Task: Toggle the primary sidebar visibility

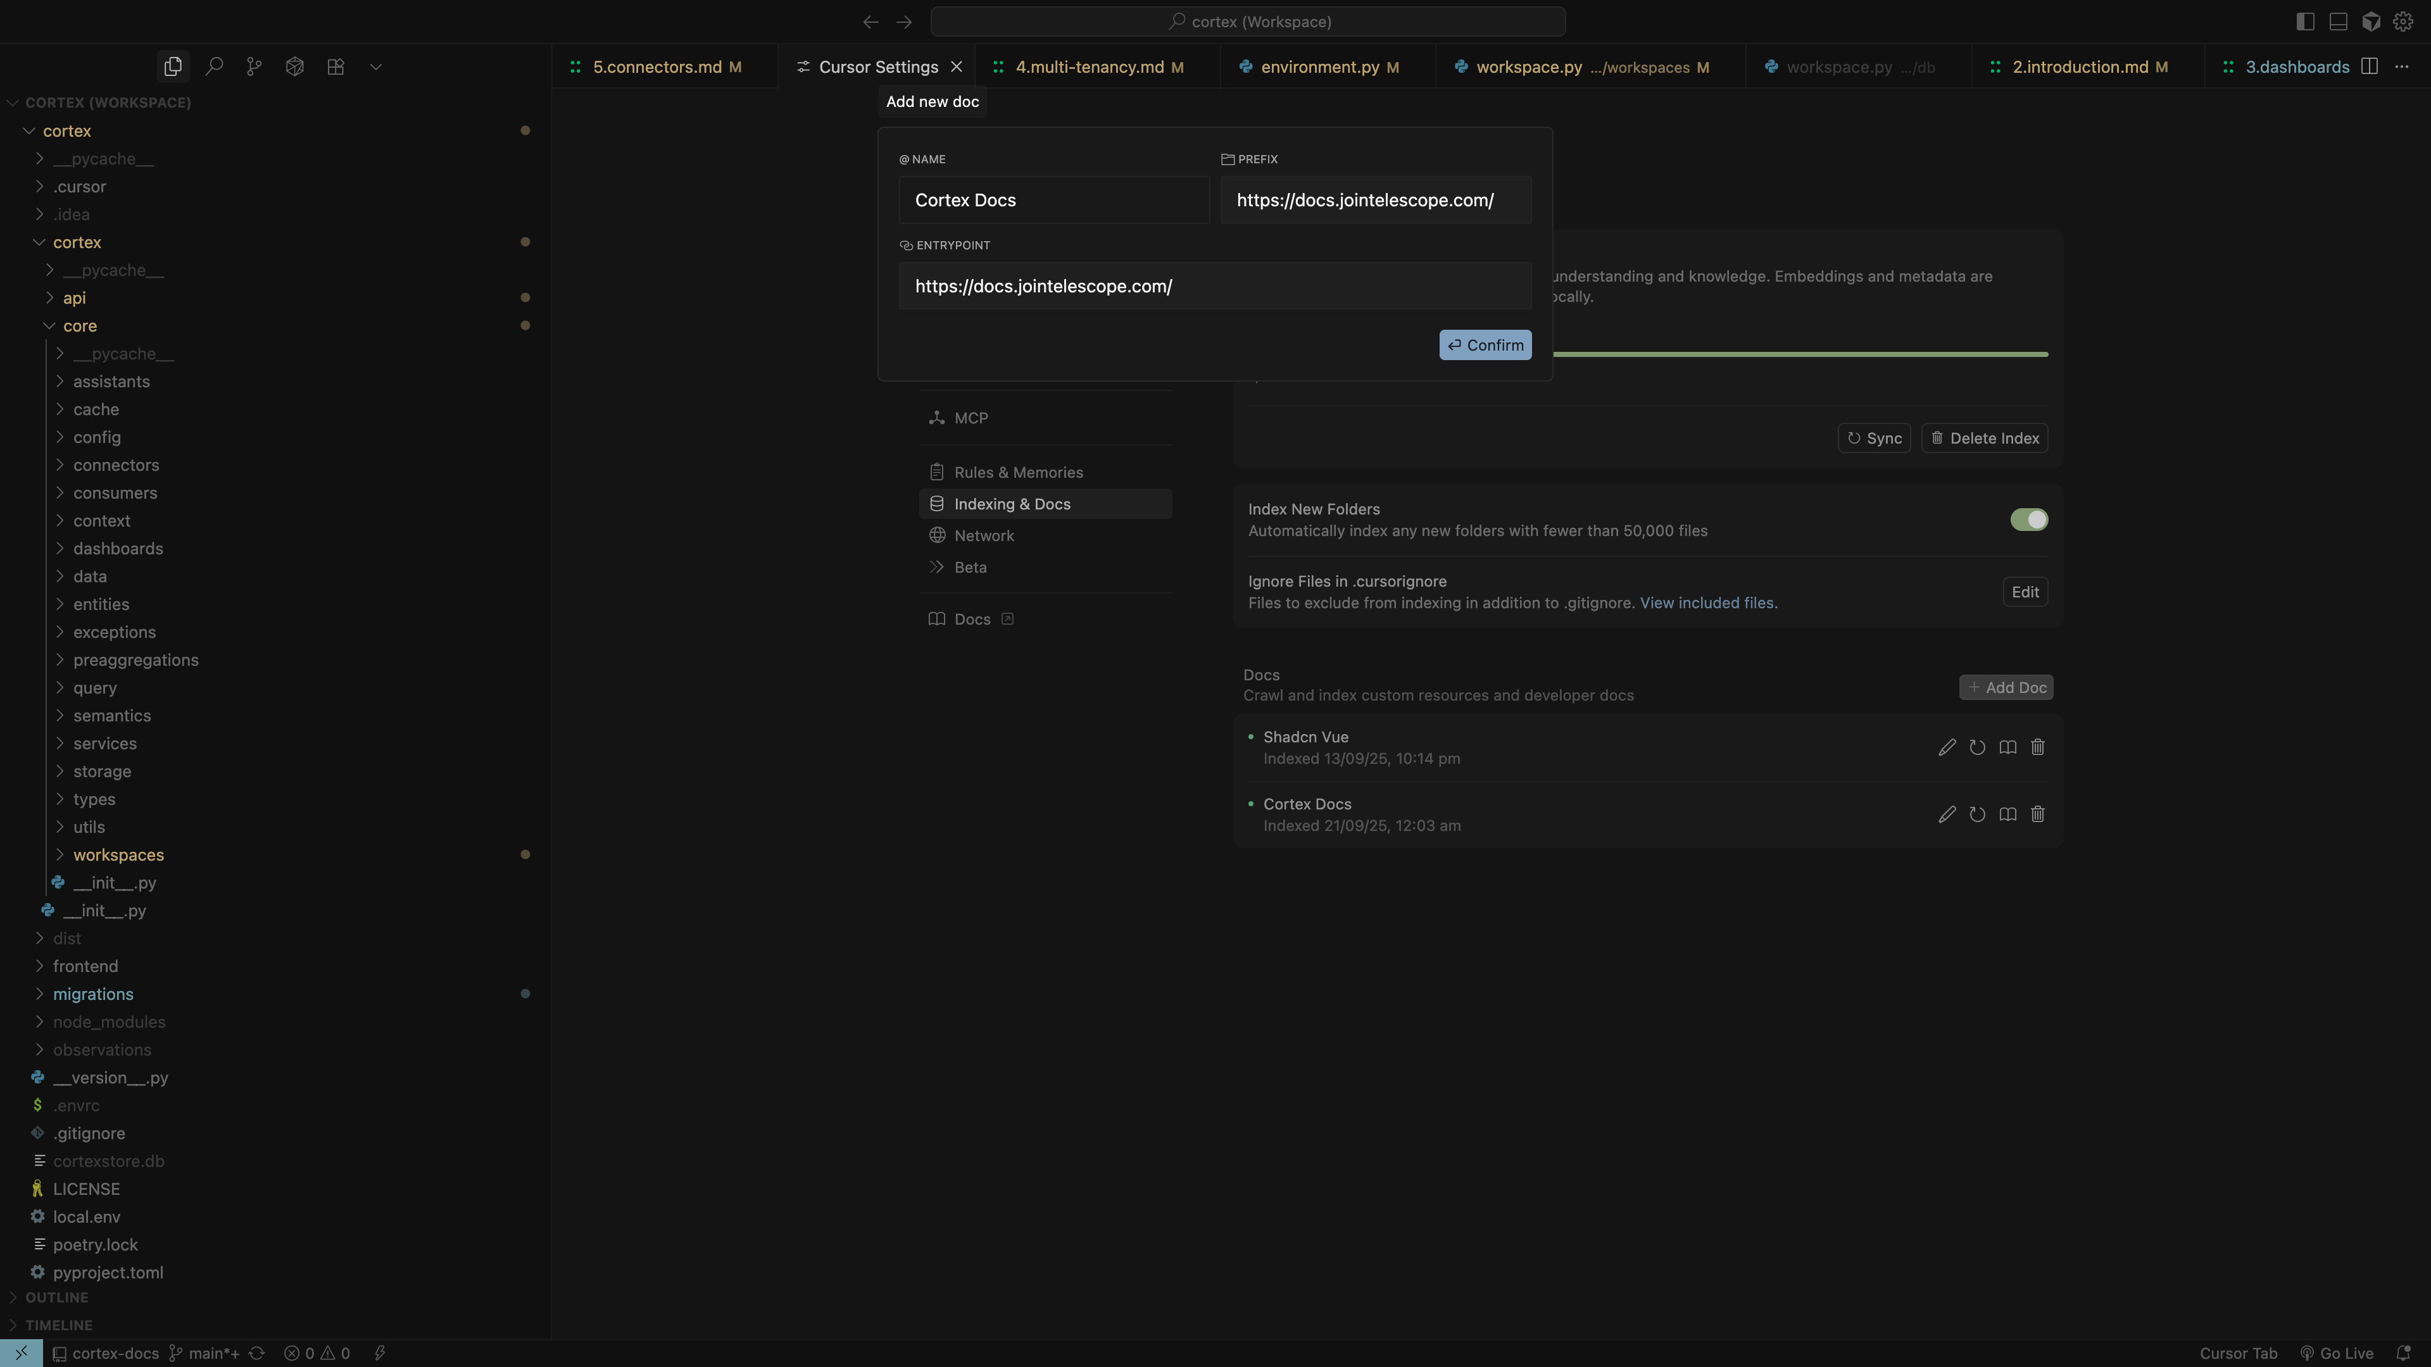Action: point(2304,21)
